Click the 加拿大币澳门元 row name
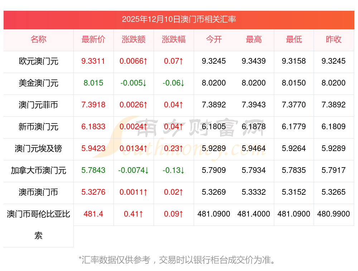This screenshot has height=271, width=358. pos(38,170)
